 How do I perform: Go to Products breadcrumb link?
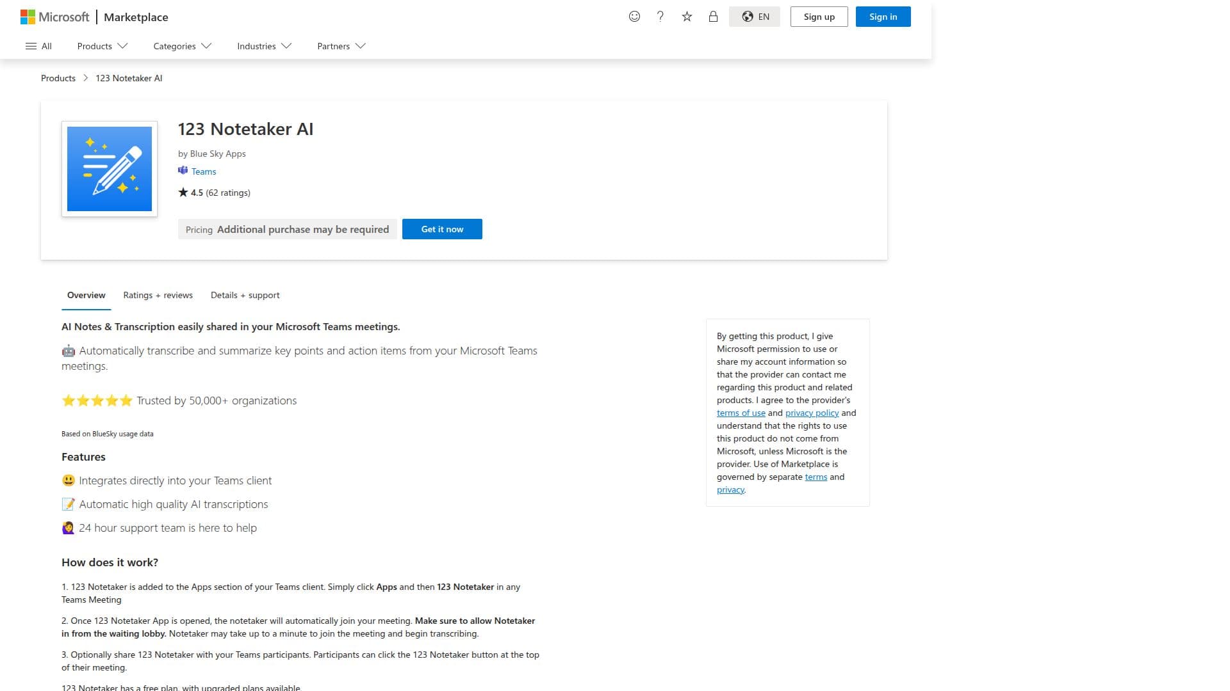(x=58, y=78)
